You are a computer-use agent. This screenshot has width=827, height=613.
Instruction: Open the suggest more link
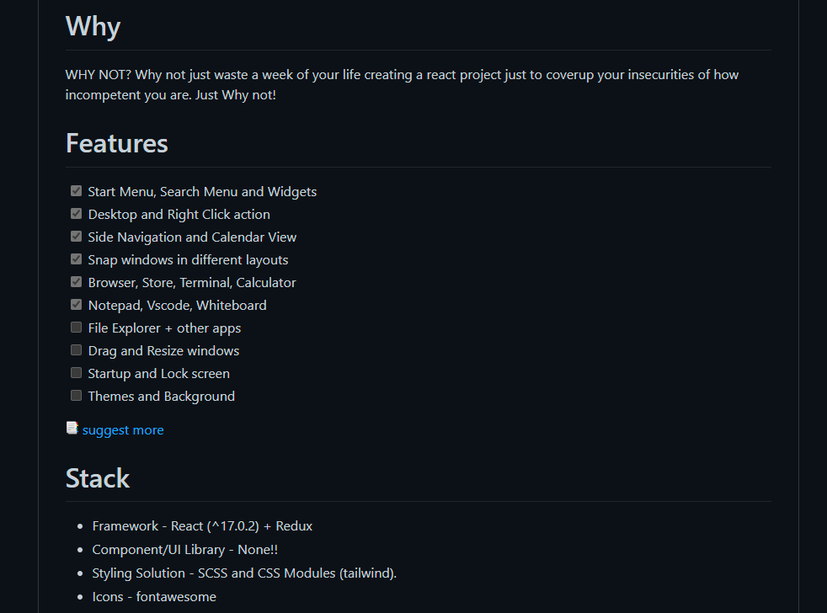tap(123, 430)
